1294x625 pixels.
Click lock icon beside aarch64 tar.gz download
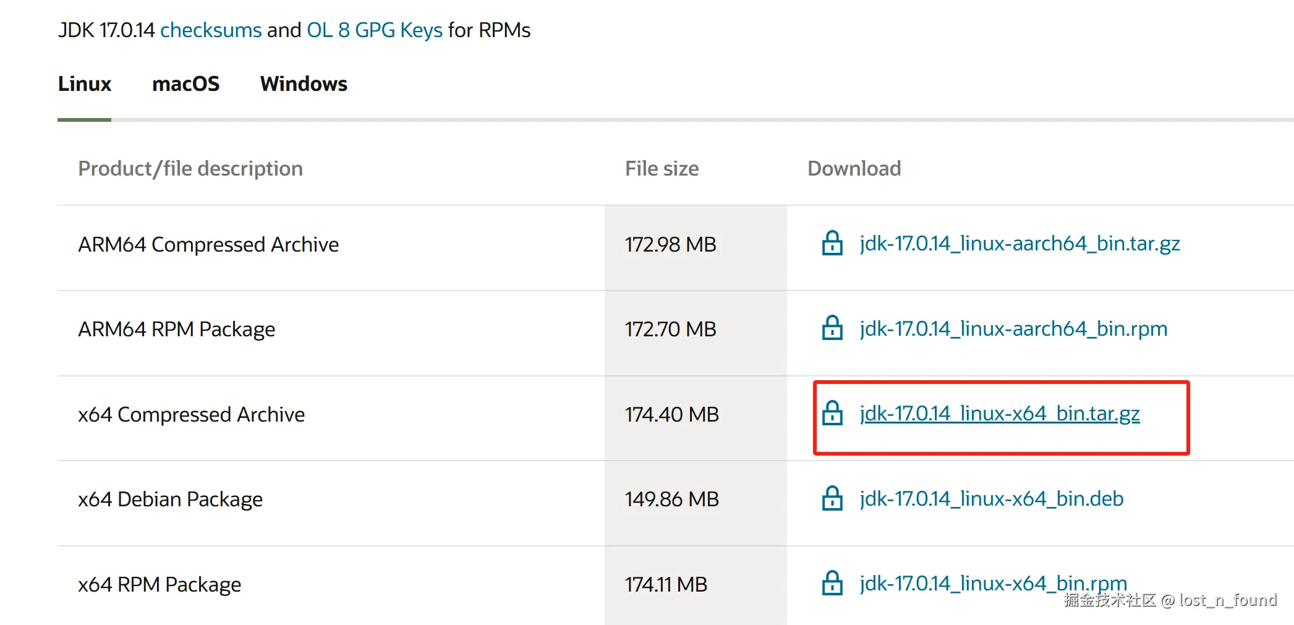pyautogui.click(x=832, y=244)
